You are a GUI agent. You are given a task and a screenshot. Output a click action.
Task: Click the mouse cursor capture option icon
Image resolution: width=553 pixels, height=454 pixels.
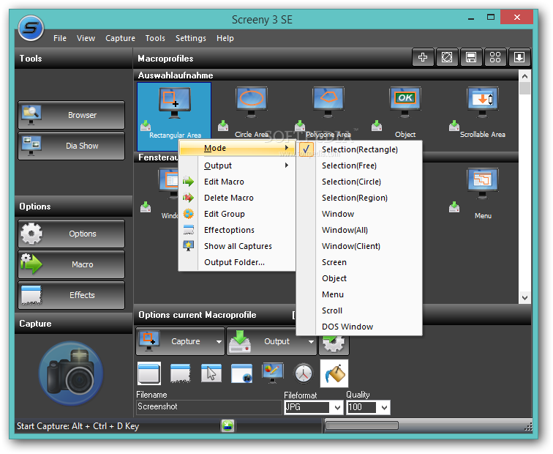[x=211, y=373]
